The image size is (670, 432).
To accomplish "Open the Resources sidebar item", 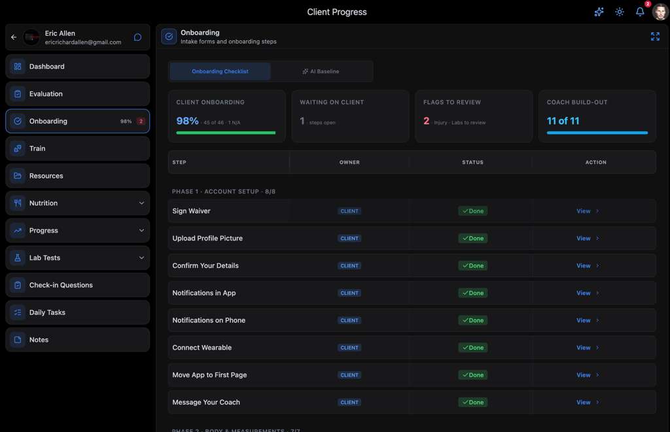I will [77, 176].
